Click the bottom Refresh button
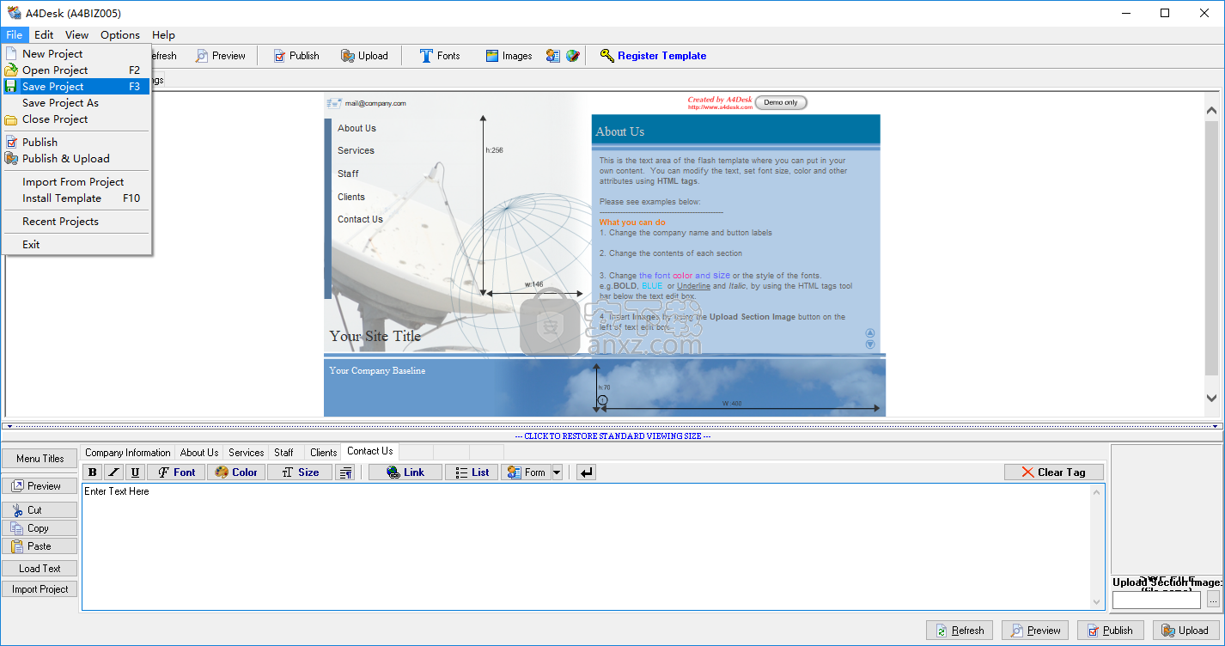 click(x=960, y=631)
